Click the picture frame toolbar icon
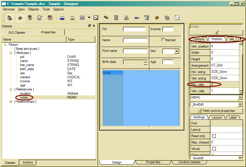The width and height of the screenshot is (246, 167). pos(96,18)
